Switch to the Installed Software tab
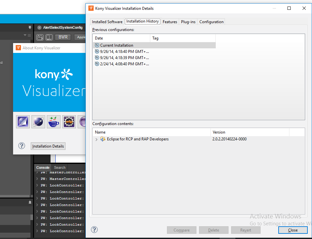Viewport: 312px width, 239px height. [107, 22]
